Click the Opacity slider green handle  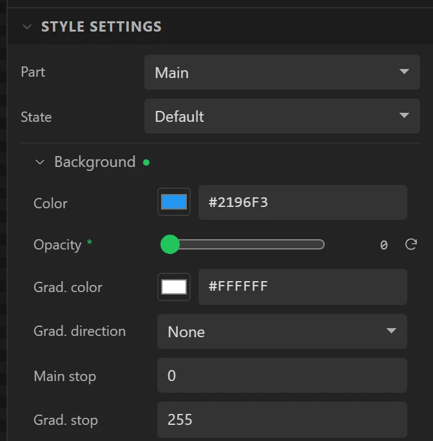[170, 244]
